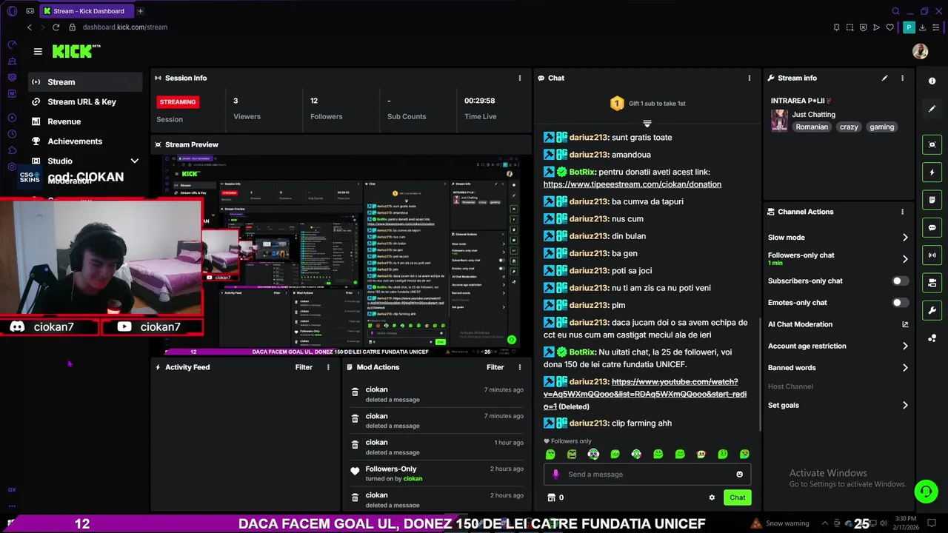Open the emoji picker in message box
The height and width of the screenshot is (533, 948).
pos(739,475)
